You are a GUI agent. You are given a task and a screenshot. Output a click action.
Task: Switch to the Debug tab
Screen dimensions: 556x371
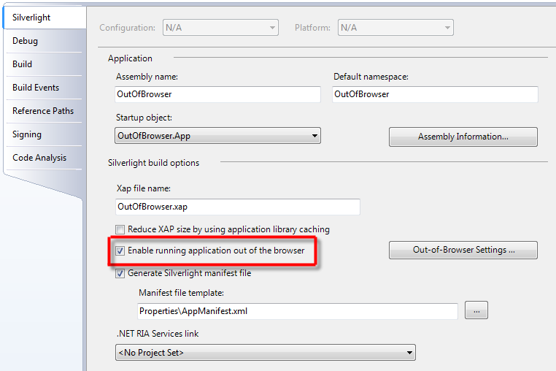click(x=45, y=41)
